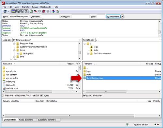
Task: Select the stats folder in remote list
Action: 89,75
